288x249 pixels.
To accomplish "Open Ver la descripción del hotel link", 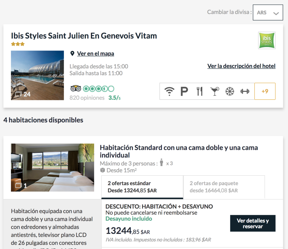I will 241,66.
